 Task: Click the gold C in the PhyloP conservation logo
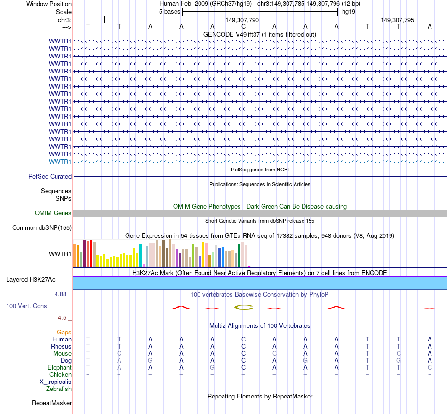point(244,307)
